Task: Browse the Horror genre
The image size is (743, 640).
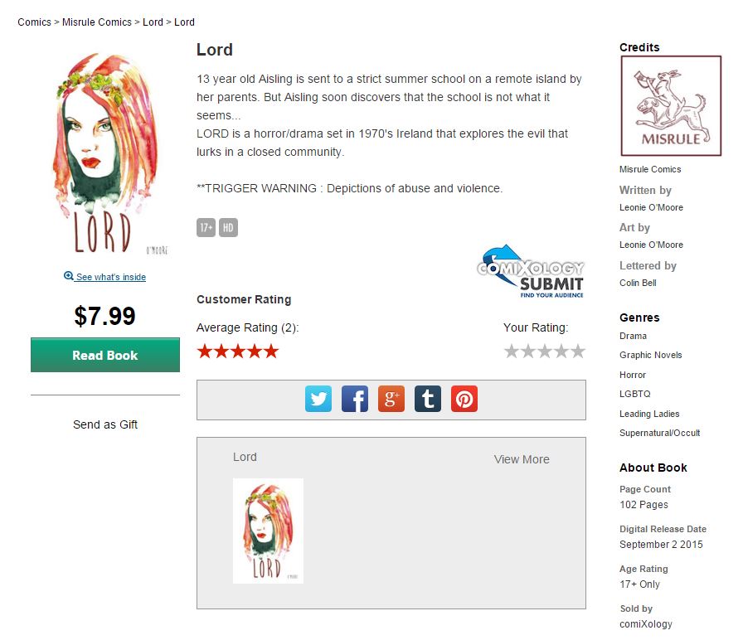Action: click(x=633, y=375)
